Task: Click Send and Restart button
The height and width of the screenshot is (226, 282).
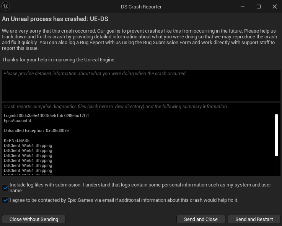Action: point(254,219)
